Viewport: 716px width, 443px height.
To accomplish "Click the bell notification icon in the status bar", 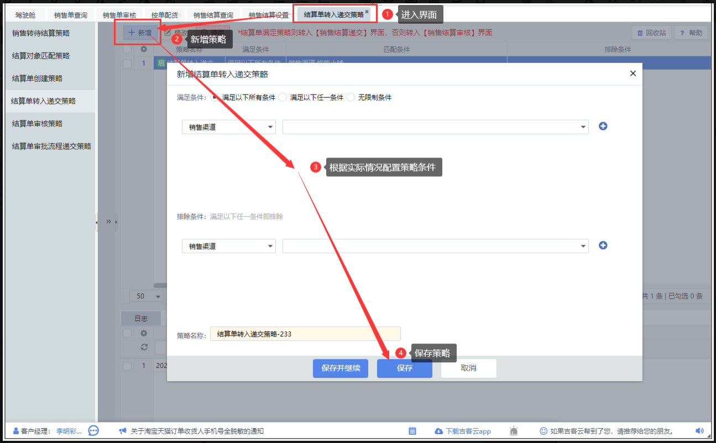I will click(514, 431).
